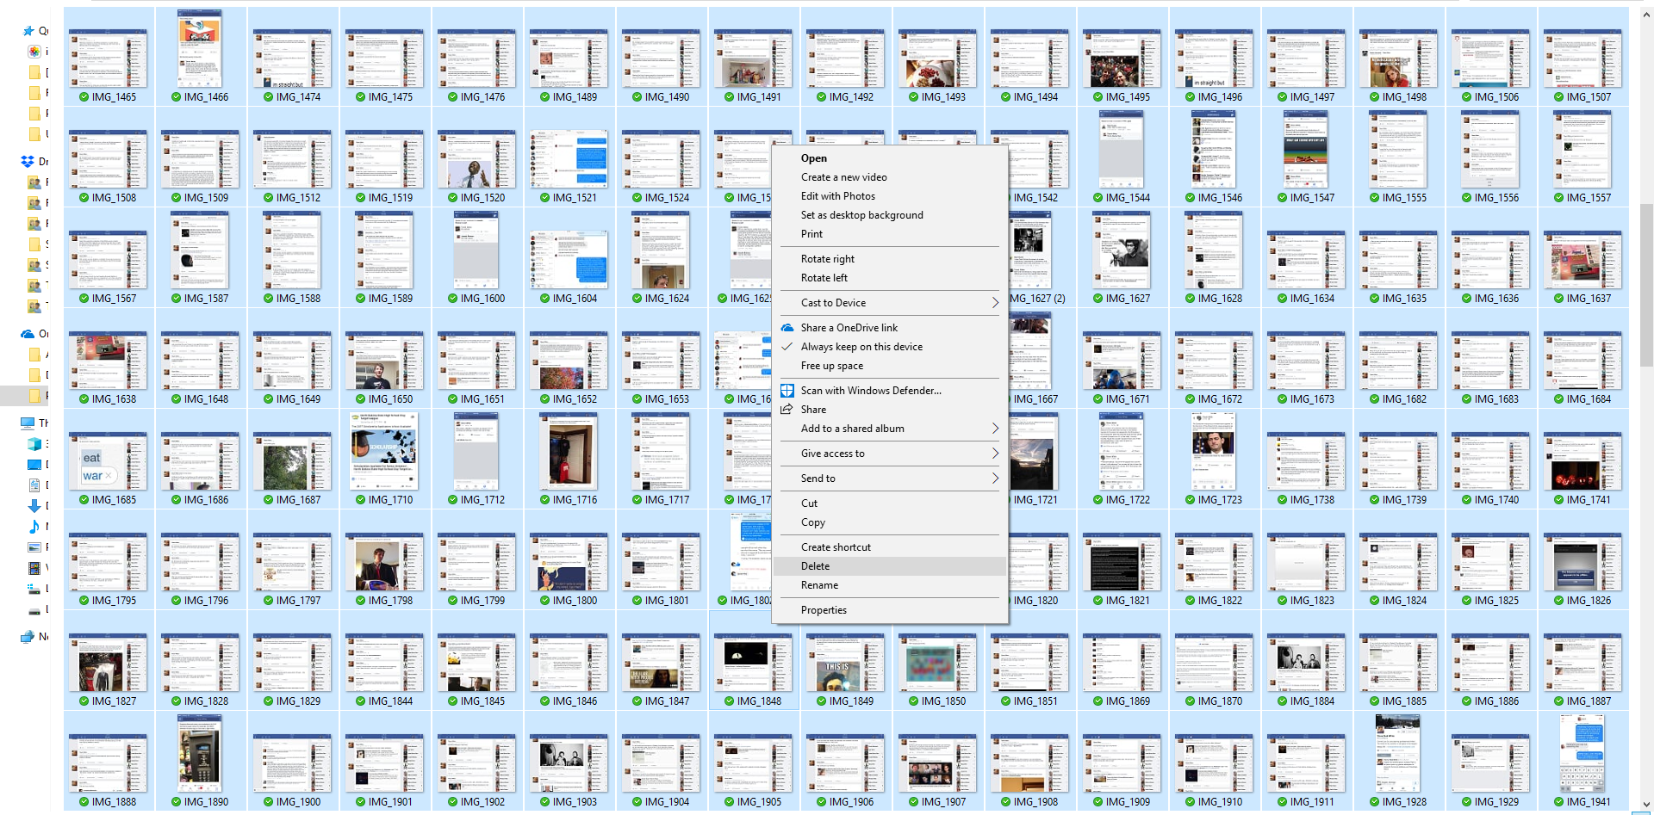
Task: Click the Windows Defender shield scan entry
Action: 870,391
